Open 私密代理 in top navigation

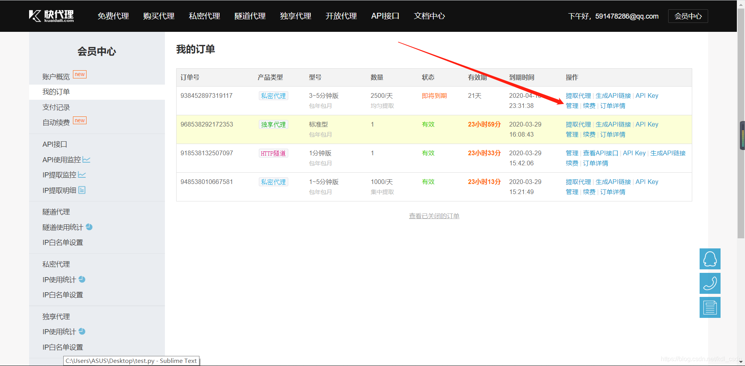[204, 16]
